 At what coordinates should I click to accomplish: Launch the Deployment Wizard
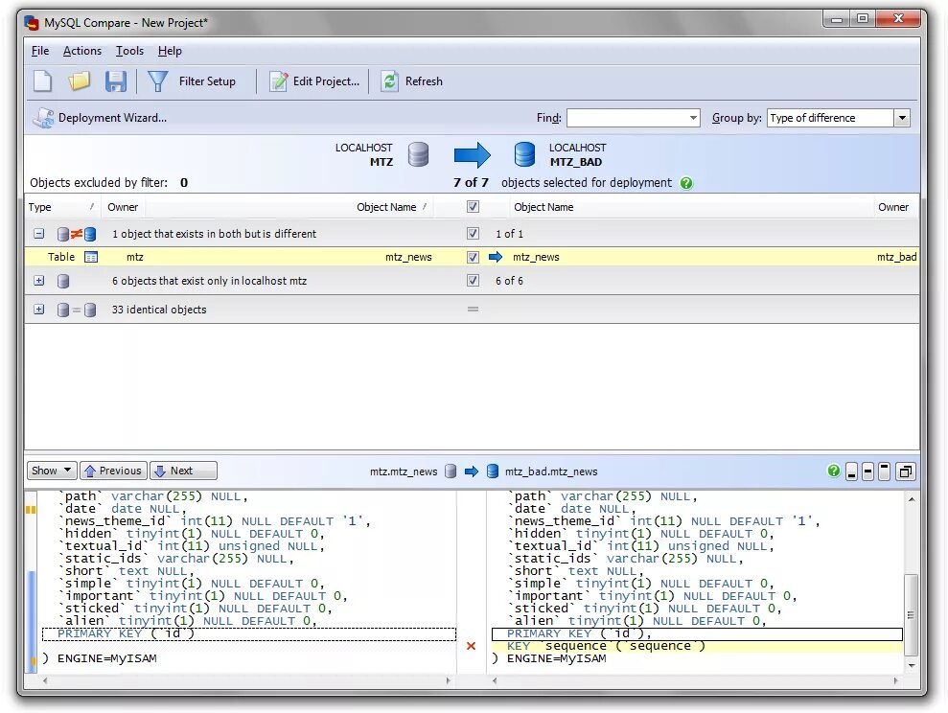click(100, 118)
